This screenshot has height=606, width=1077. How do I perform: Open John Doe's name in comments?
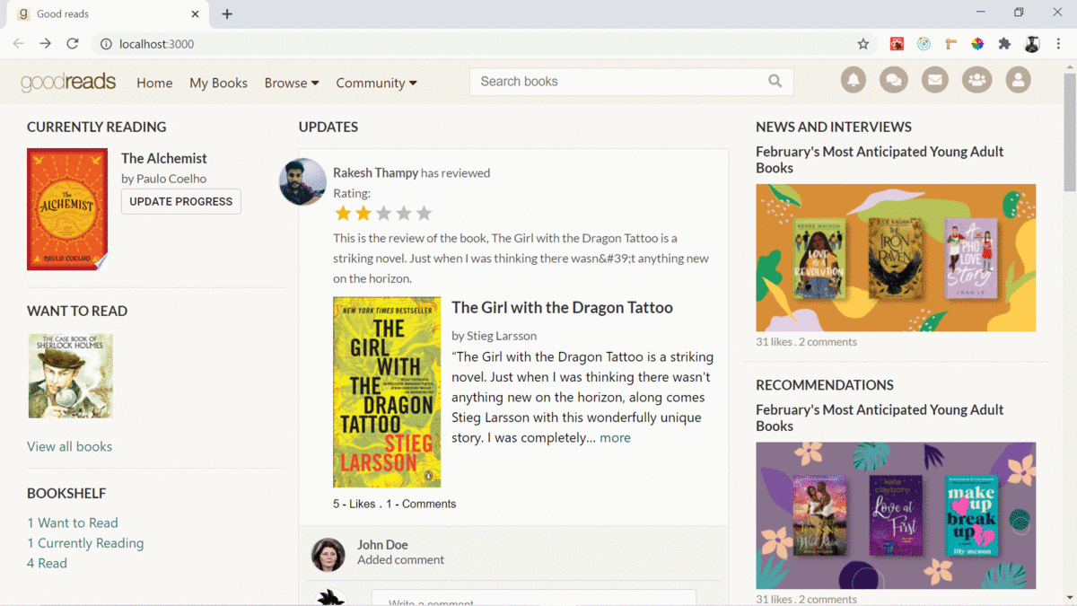click(382, 544)
